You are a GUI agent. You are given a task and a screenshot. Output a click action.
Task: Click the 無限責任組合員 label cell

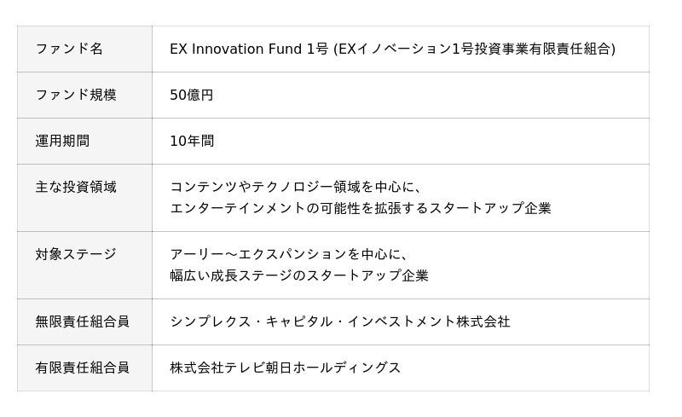pos(84,321)
